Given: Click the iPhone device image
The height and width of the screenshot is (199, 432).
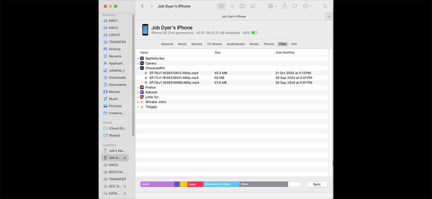Looking at the screenshot, I should point(145,30).
